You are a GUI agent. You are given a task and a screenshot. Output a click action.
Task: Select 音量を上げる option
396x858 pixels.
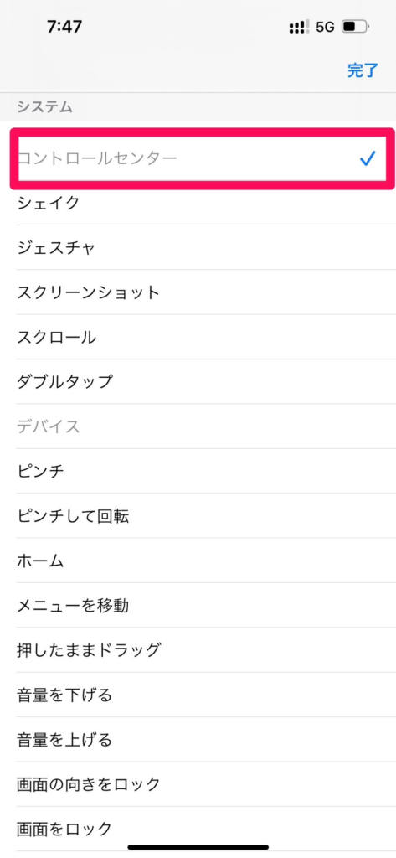click(x=198, y=740)
